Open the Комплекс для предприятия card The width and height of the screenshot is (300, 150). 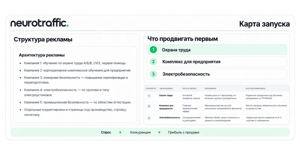pyautogui.click(x=217, y=62)
